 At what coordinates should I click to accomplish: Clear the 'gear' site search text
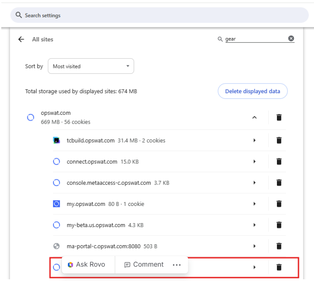[x=291, y=38]
